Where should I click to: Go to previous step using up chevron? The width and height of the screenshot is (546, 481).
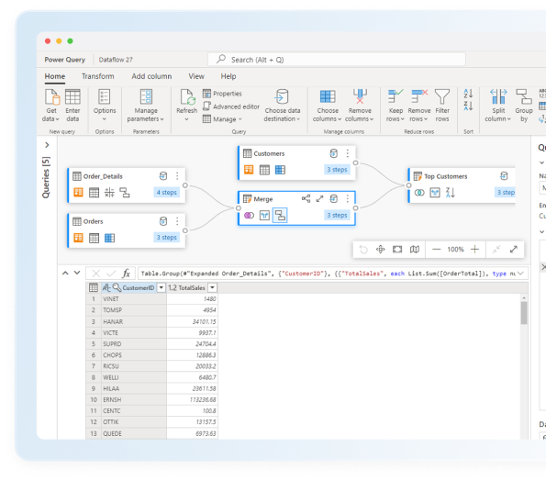point(65,273)
